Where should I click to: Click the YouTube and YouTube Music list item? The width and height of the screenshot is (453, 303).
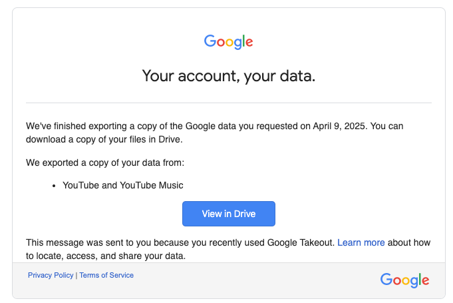pyautogui.click(x=123, y=185)
